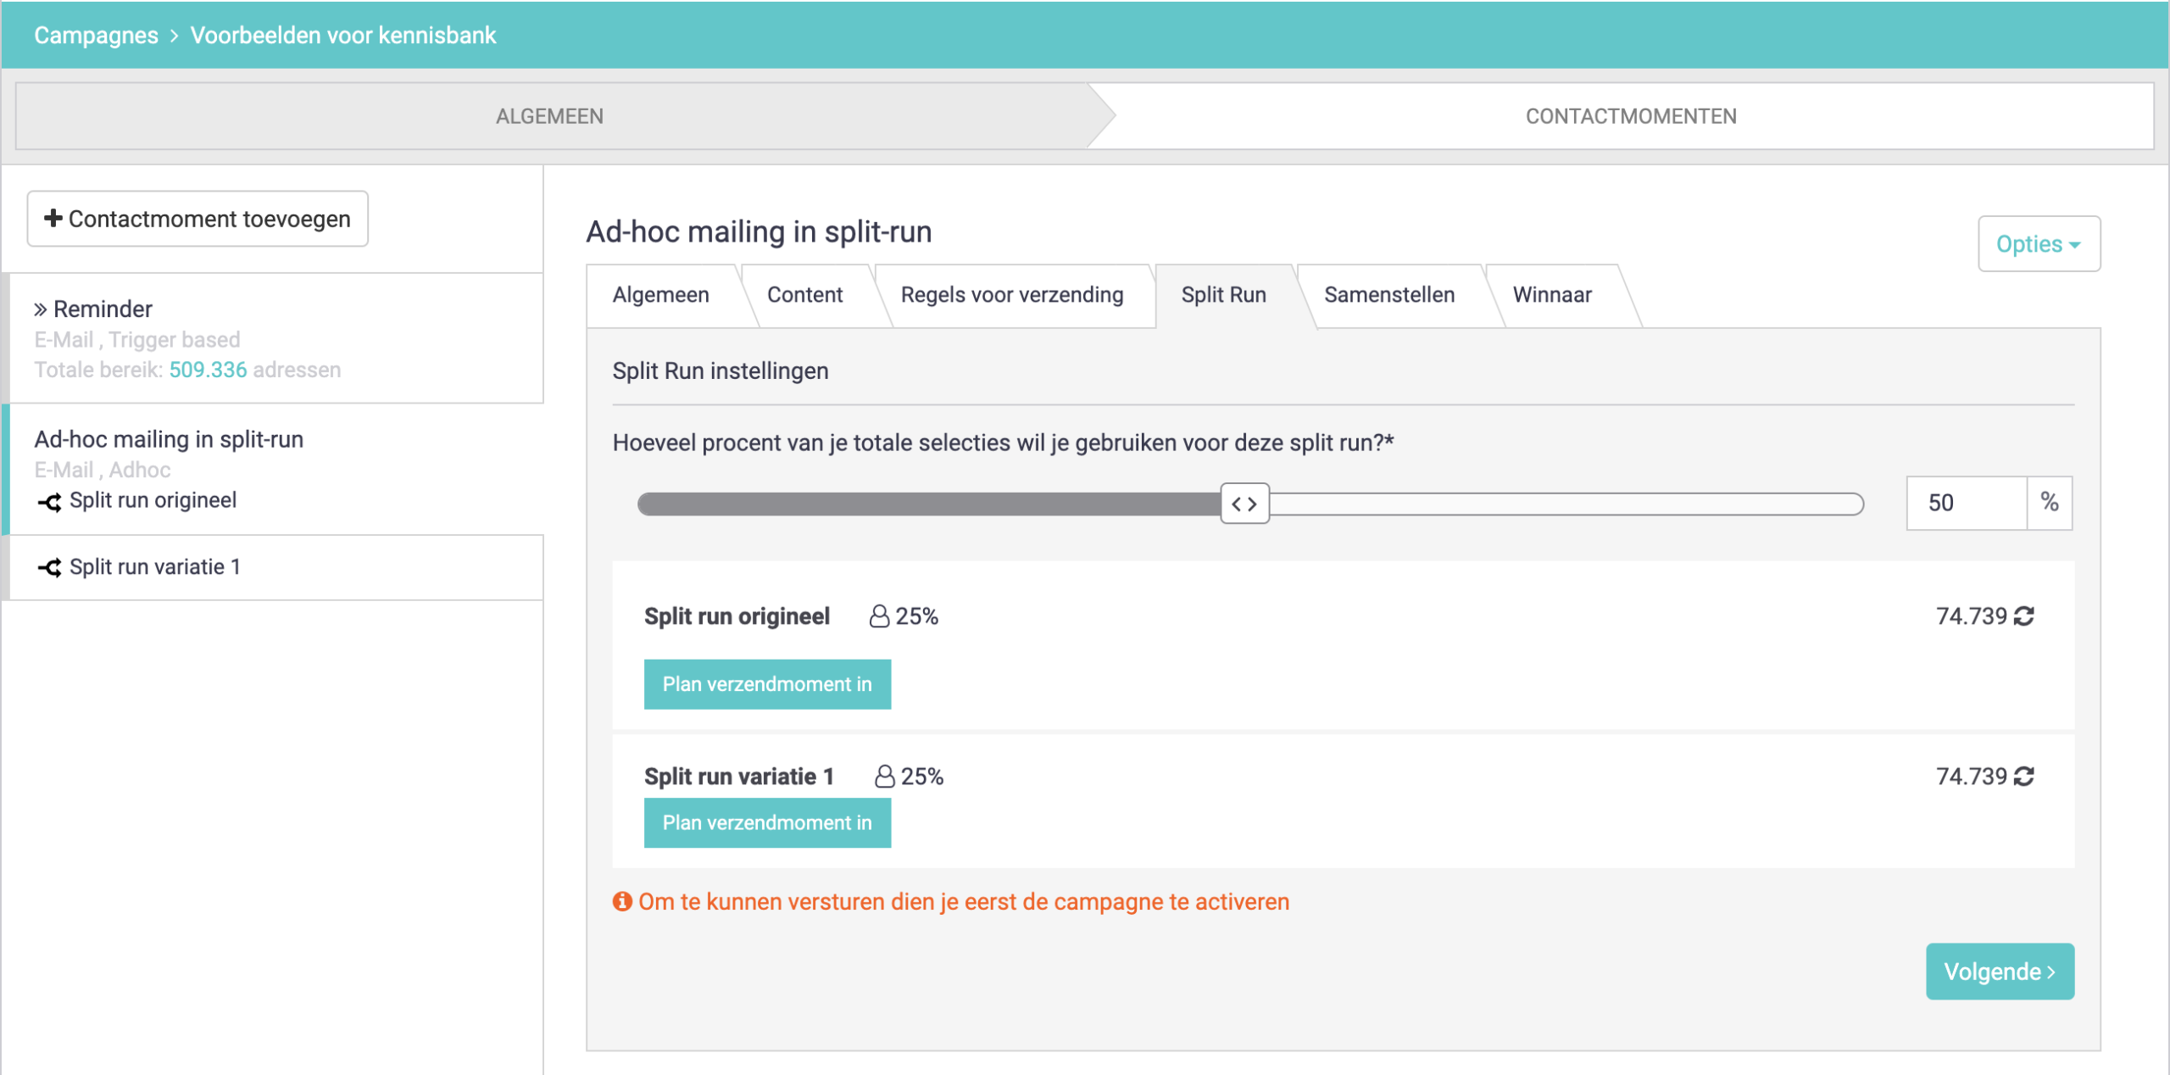Screen dimensions: 2170x1075
Task: Click the 74.739 count for Split run variatie 1
Action: [x=1972, y=777]
